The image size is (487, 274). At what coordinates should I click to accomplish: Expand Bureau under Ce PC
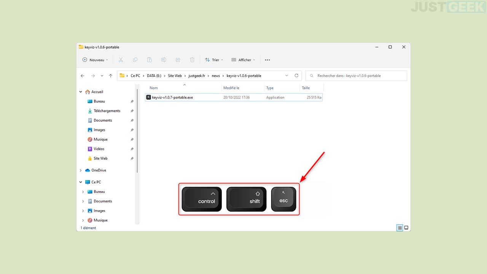click(83, 192)
